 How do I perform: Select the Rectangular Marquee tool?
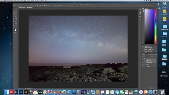click(16, 10)
